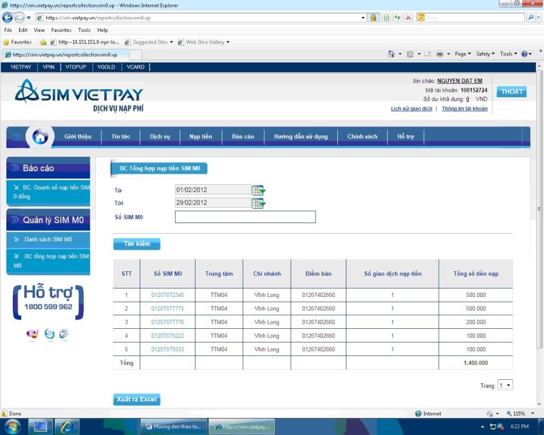The height and width of the screenshot is (435, 544).
Task: Click the SIM VietPay logo
Action: 80,96
